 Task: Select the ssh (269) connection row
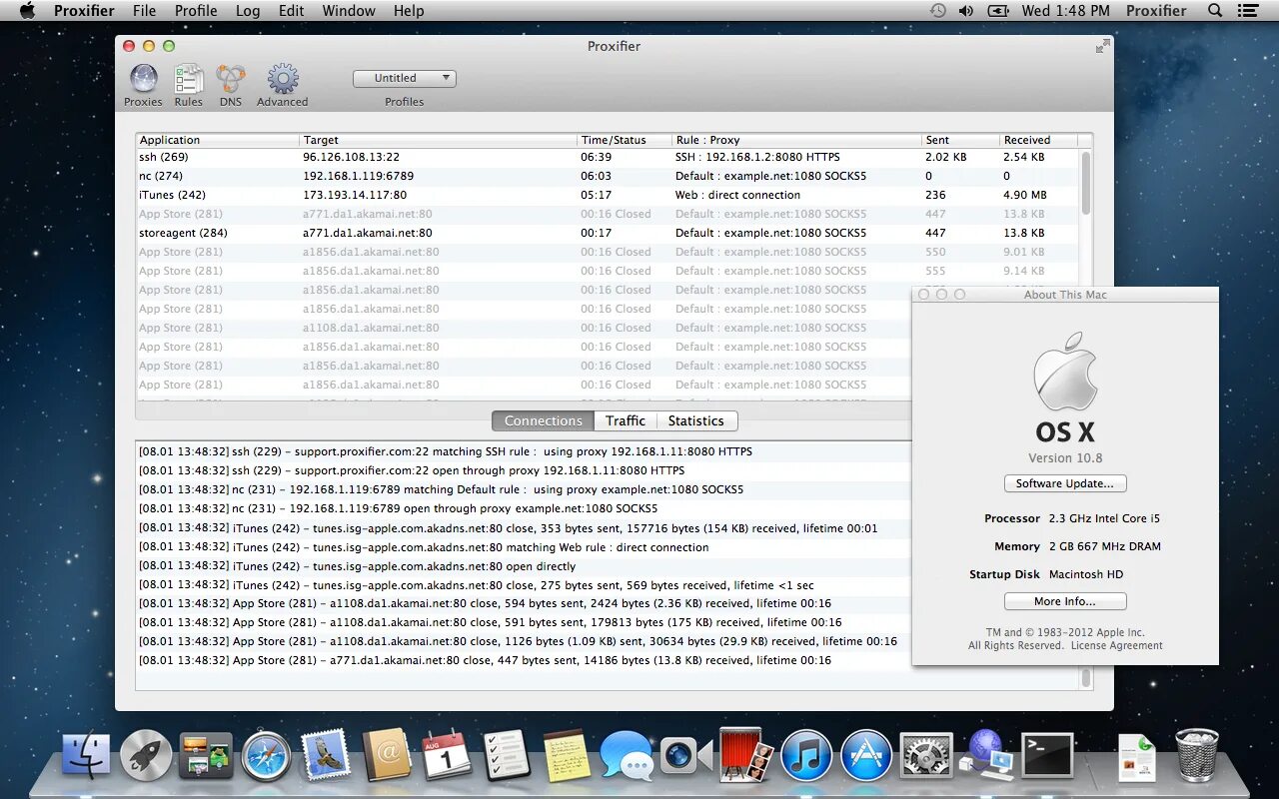tap(608, 157)
